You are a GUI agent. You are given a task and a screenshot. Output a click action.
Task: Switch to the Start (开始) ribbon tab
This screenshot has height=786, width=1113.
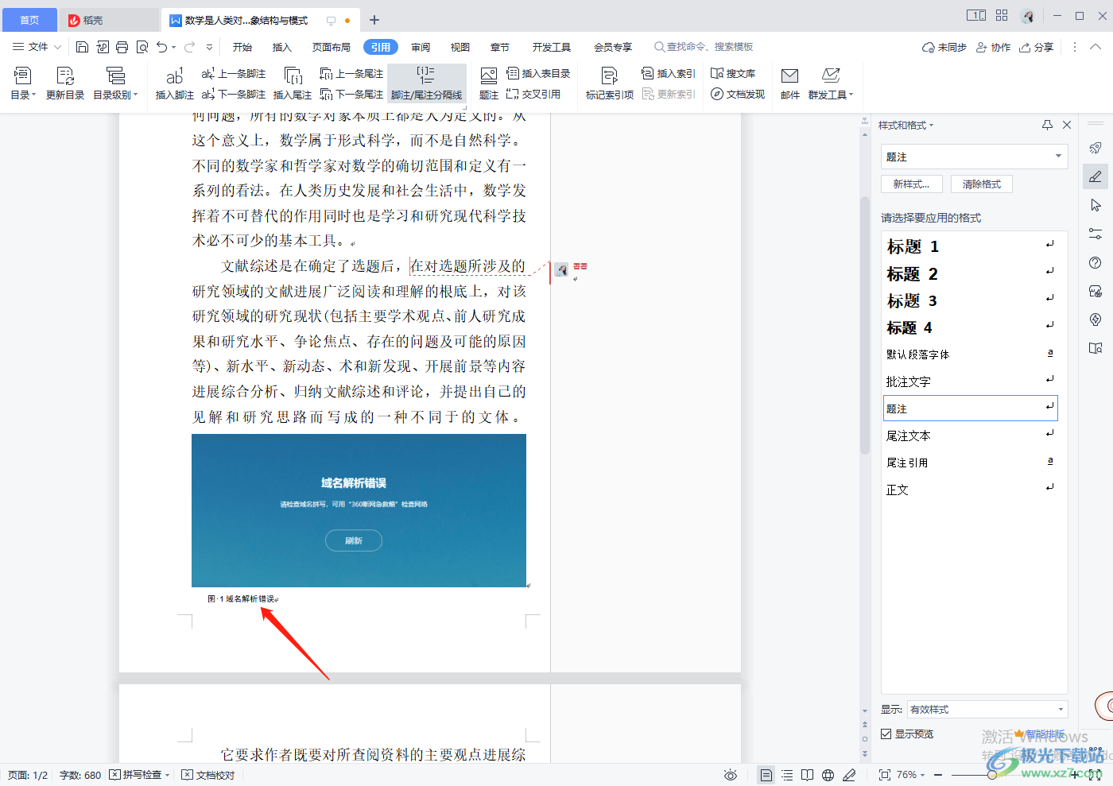pos(242,47)
